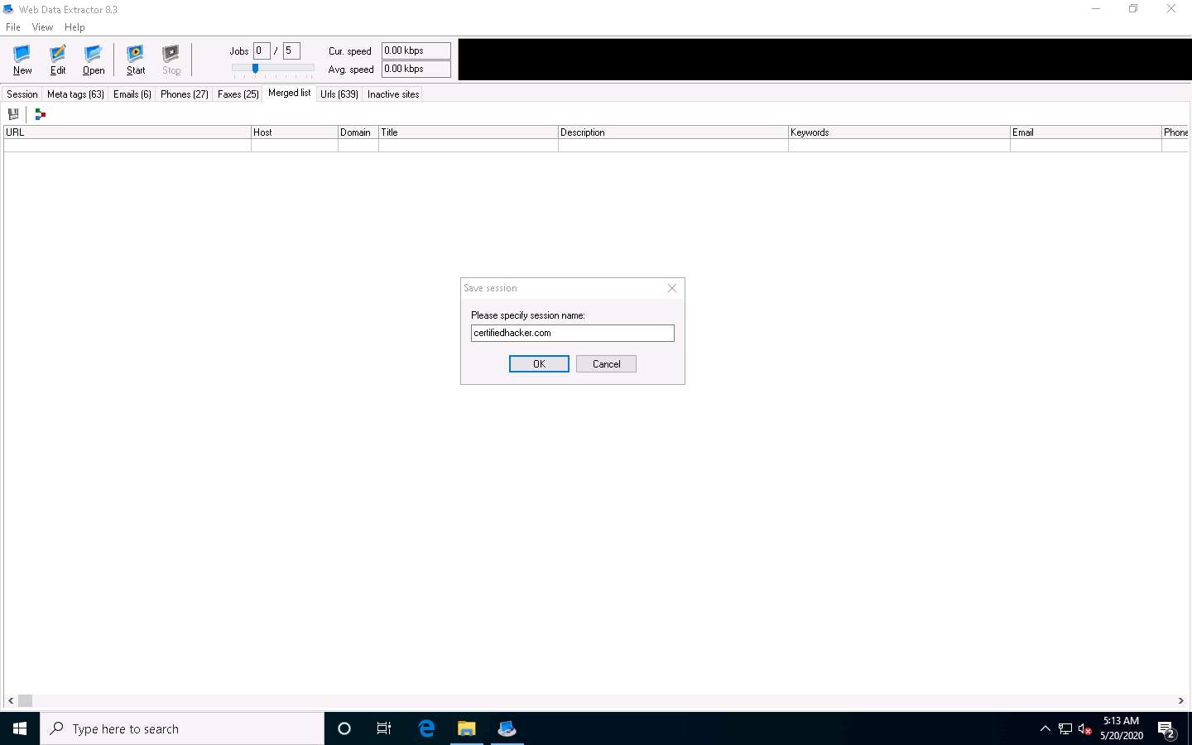Sort by the URL column header
The image size is (1192, 745).
pos(127,132)
